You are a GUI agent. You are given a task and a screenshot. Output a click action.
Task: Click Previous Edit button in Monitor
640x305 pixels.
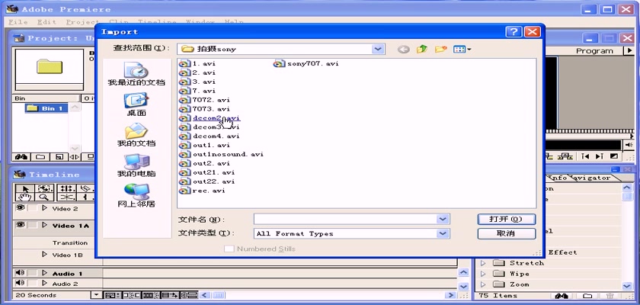point(585,156)
